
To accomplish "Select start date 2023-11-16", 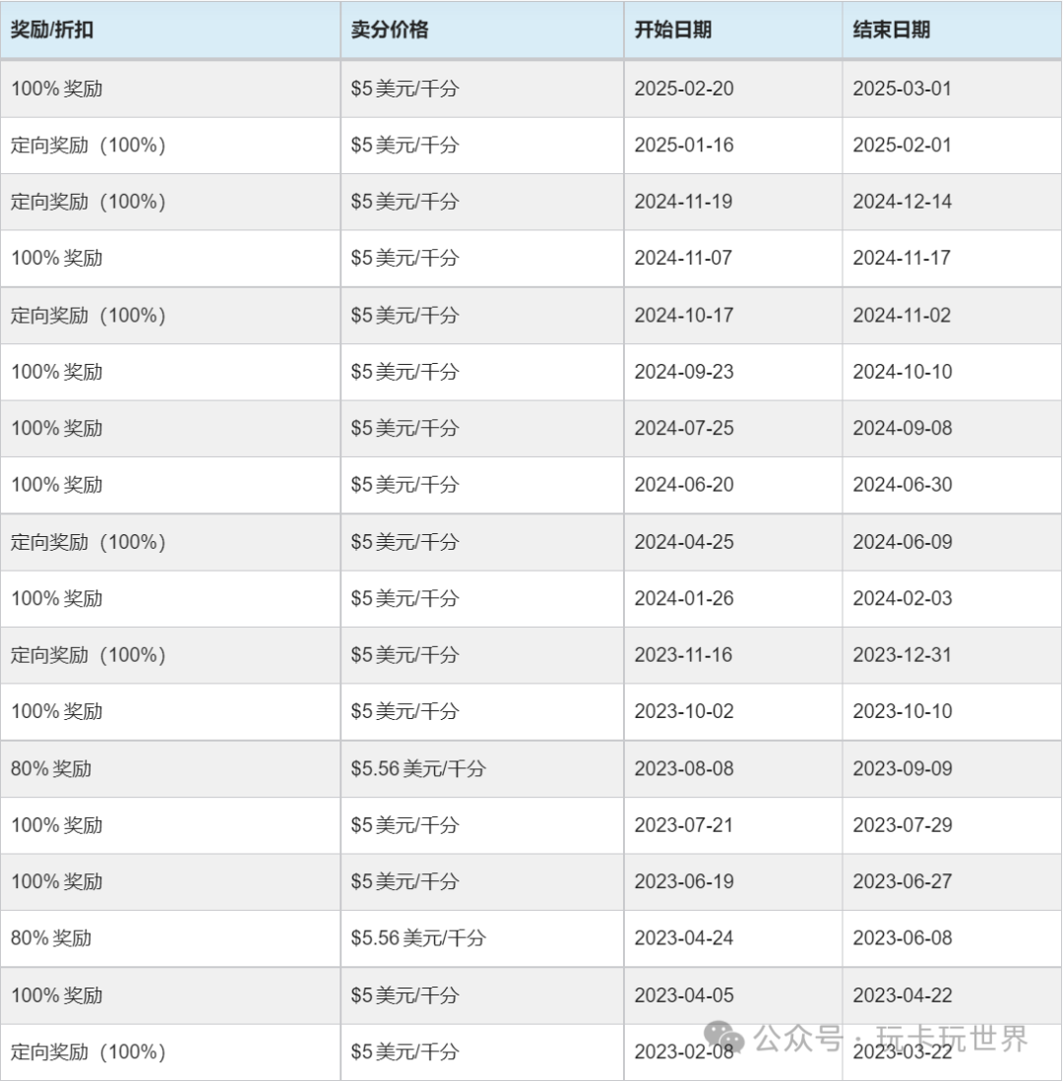I will coord(684,656).
